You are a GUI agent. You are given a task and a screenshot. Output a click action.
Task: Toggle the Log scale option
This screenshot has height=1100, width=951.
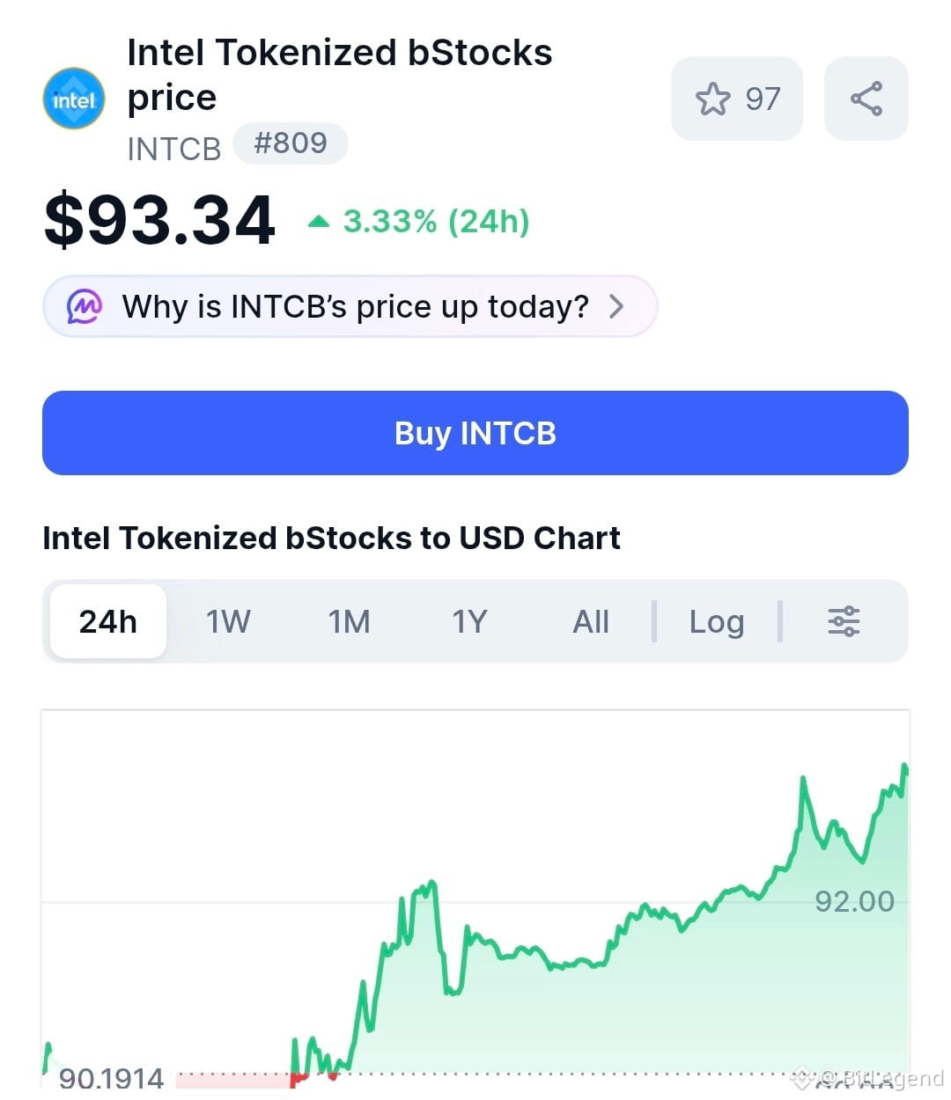click(717, 621)
